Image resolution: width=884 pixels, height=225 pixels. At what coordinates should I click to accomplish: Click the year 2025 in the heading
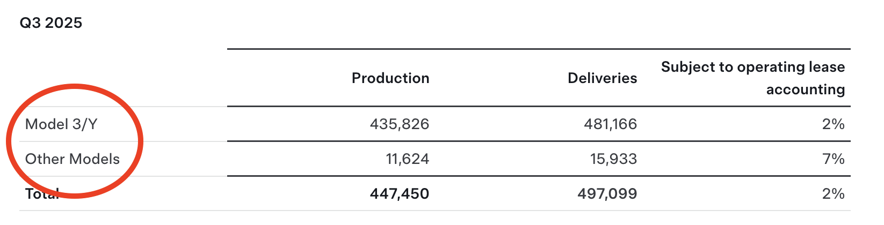coord(63,23)
